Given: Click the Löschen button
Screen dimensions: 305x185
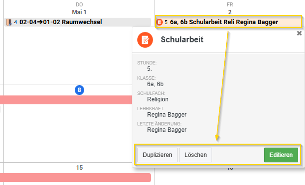Looking at the screenshot, I should click(x=195, y=155).
